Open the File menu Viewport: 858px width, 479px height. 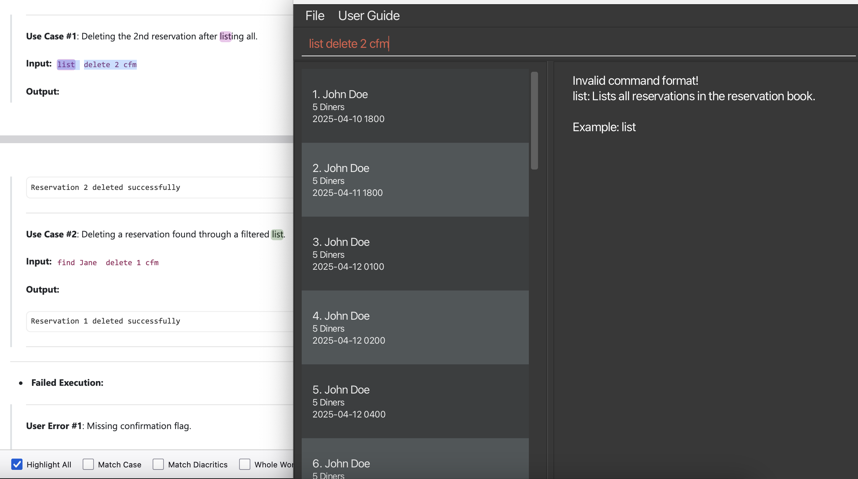pyautogui.click(x=314, y=16)
